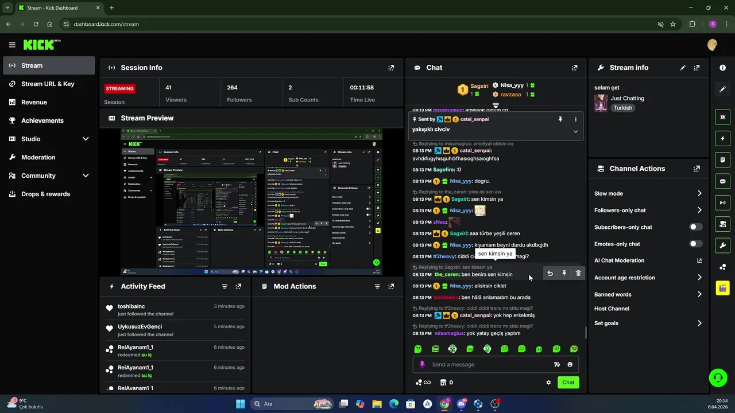Open AI Chat Moderation external link

pyautogui.click(x=699, y=260)
